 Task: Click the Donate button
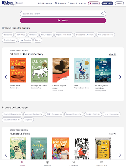(x=94, y=3)
